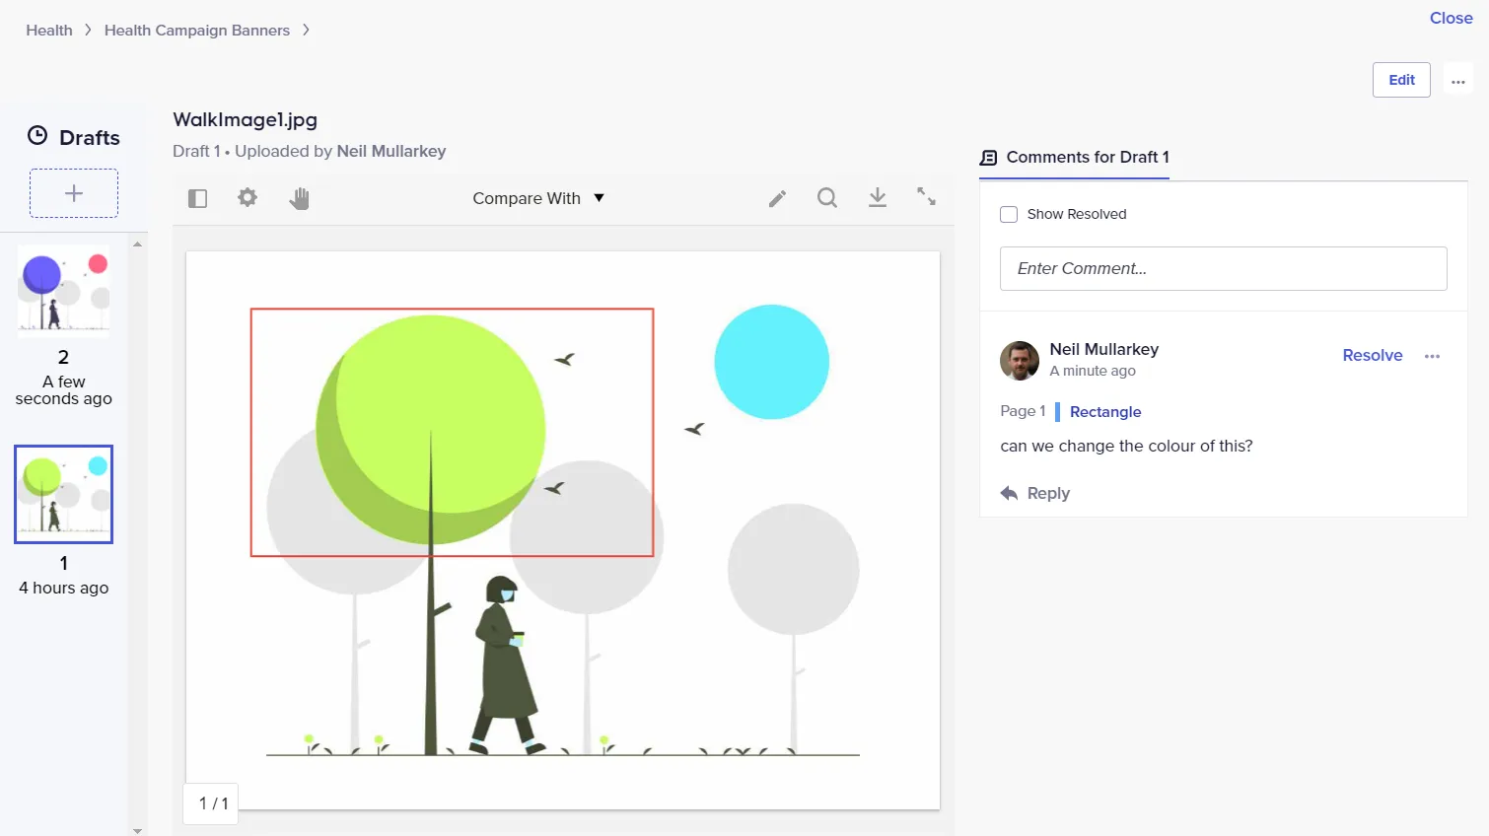Image resolution: width=1489 pixels, height=836 pixels.
Task: Open viewer settings gear icon
Action: tap(248, 197)
